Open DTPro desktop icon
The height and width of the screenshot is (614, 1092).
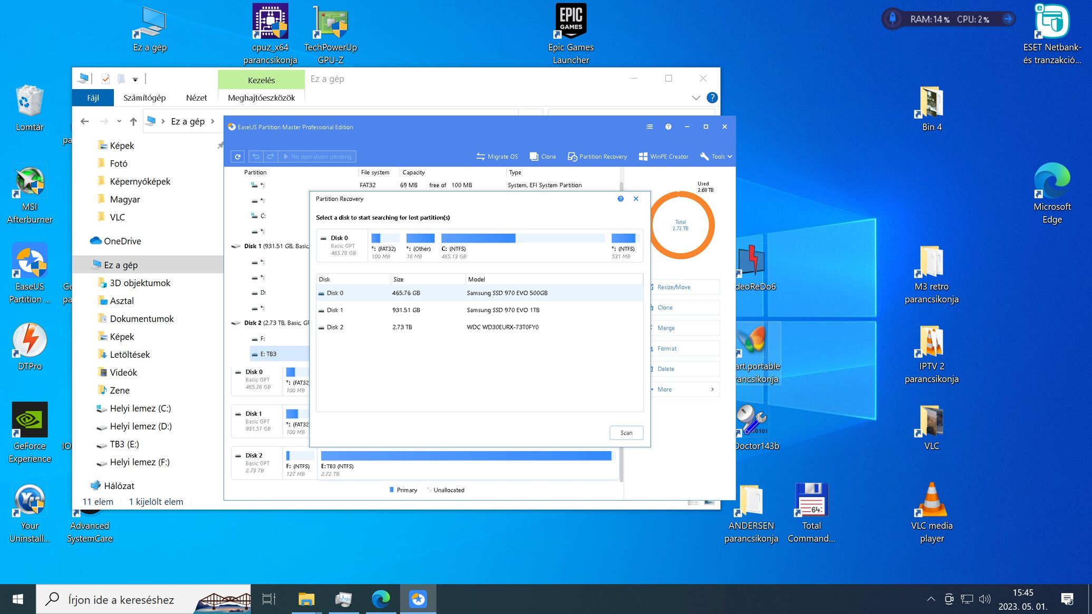point(30,347)
